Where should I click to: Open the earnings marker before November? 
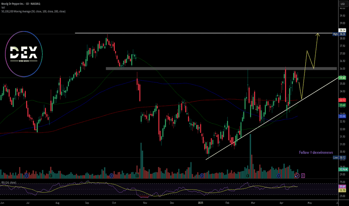pos(137,176)
